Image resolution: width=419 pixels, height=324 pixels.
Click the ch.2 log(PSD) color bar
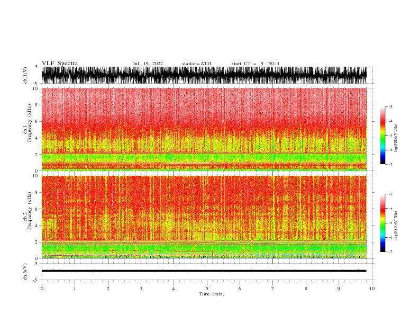coord(383,223)
